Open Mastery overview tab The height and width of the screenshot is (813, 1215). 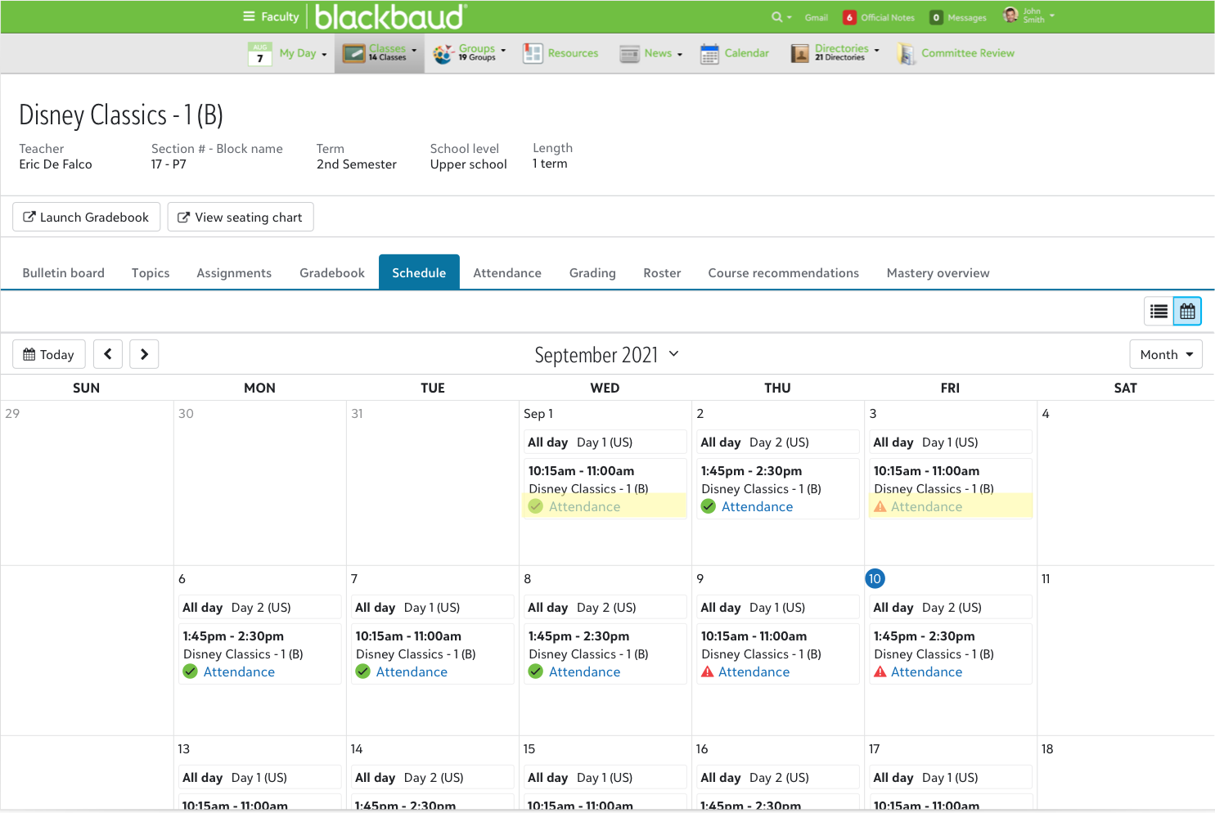938,272
